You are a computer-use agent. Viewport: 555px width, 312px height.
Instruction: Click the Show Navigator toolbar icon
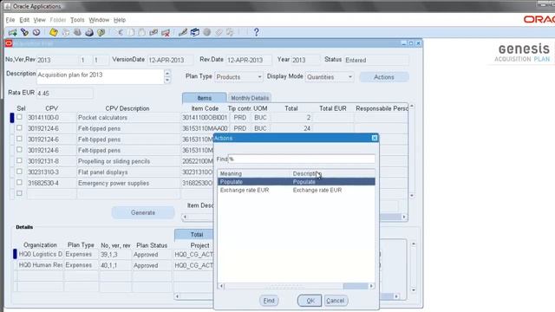36,33
